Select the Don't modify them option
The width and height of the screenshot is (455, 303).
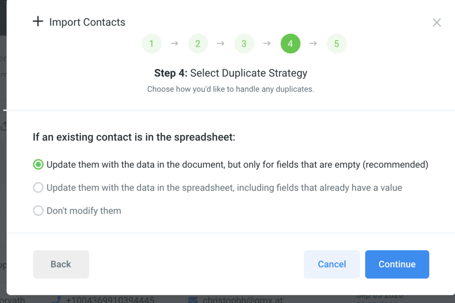(38, 211)
